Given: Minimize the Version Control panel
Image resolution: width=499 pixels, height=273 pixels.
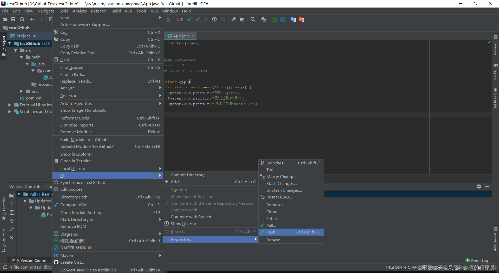Looking at the screenshot, I should (x=487, y=187).
